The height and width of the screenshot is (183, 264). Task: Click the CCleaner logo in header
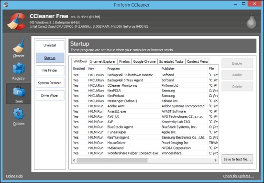(x=16, y=21)
